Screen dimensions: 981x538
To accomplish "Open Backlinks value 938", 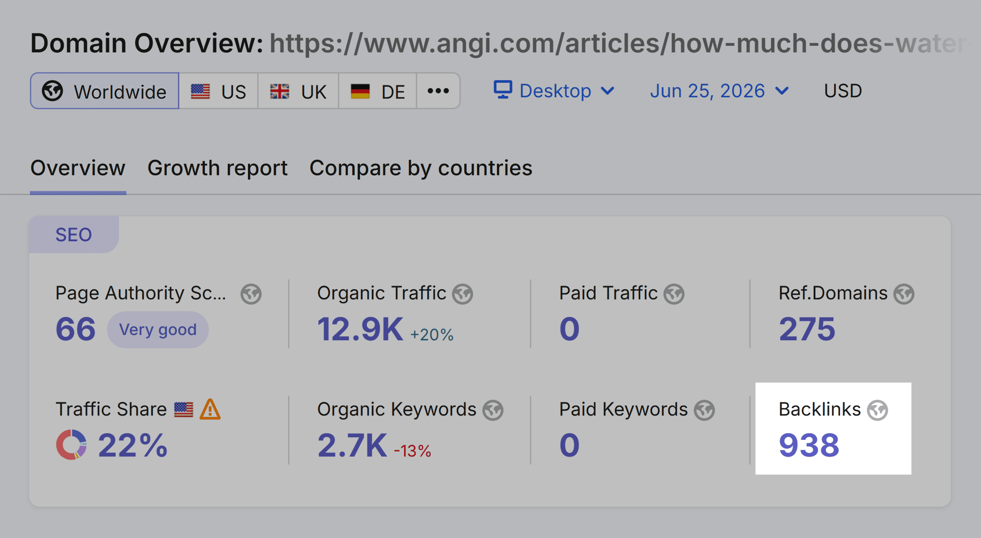I will (809, 445).
